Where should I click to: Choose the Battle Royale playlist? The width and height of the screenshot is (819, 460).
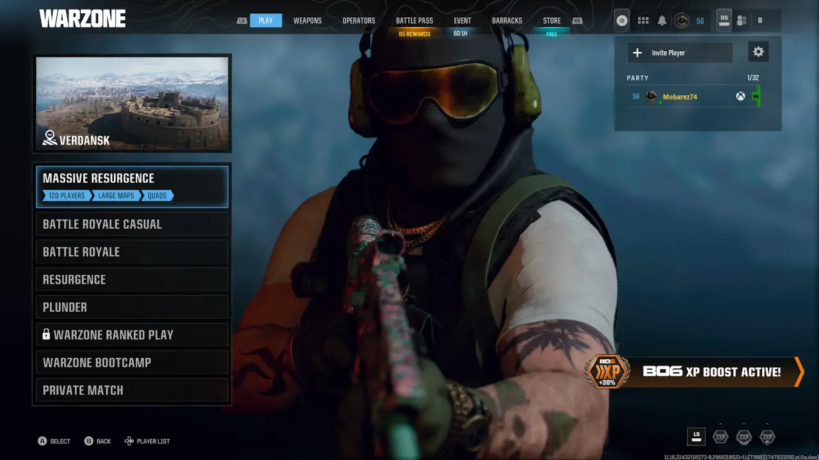(x=132, y=252)
